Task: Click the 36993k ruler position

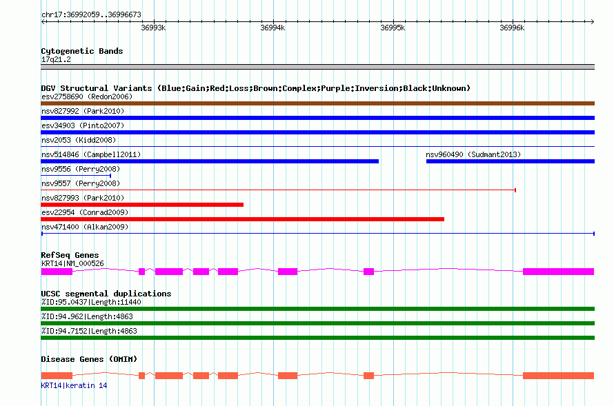Action: [x=153, y=28]
